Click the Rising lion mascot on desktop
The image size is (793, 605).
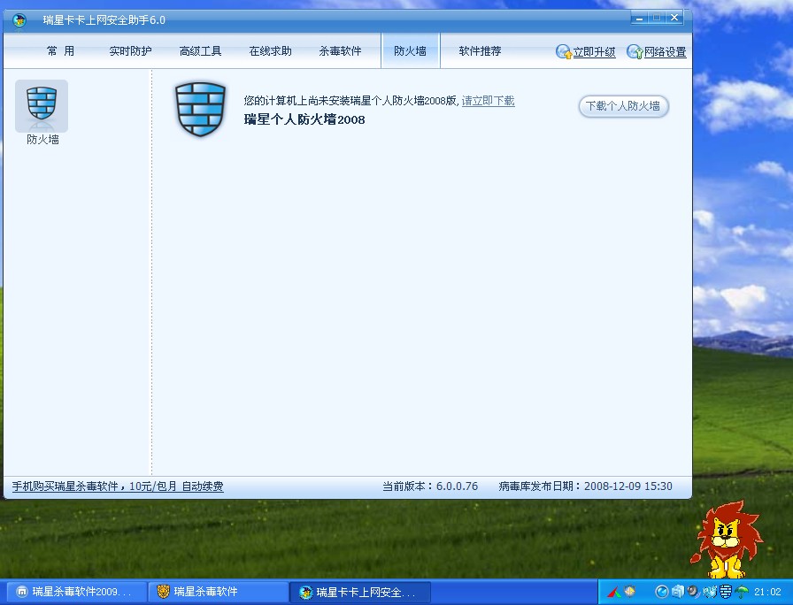click(x=728, y=540)
